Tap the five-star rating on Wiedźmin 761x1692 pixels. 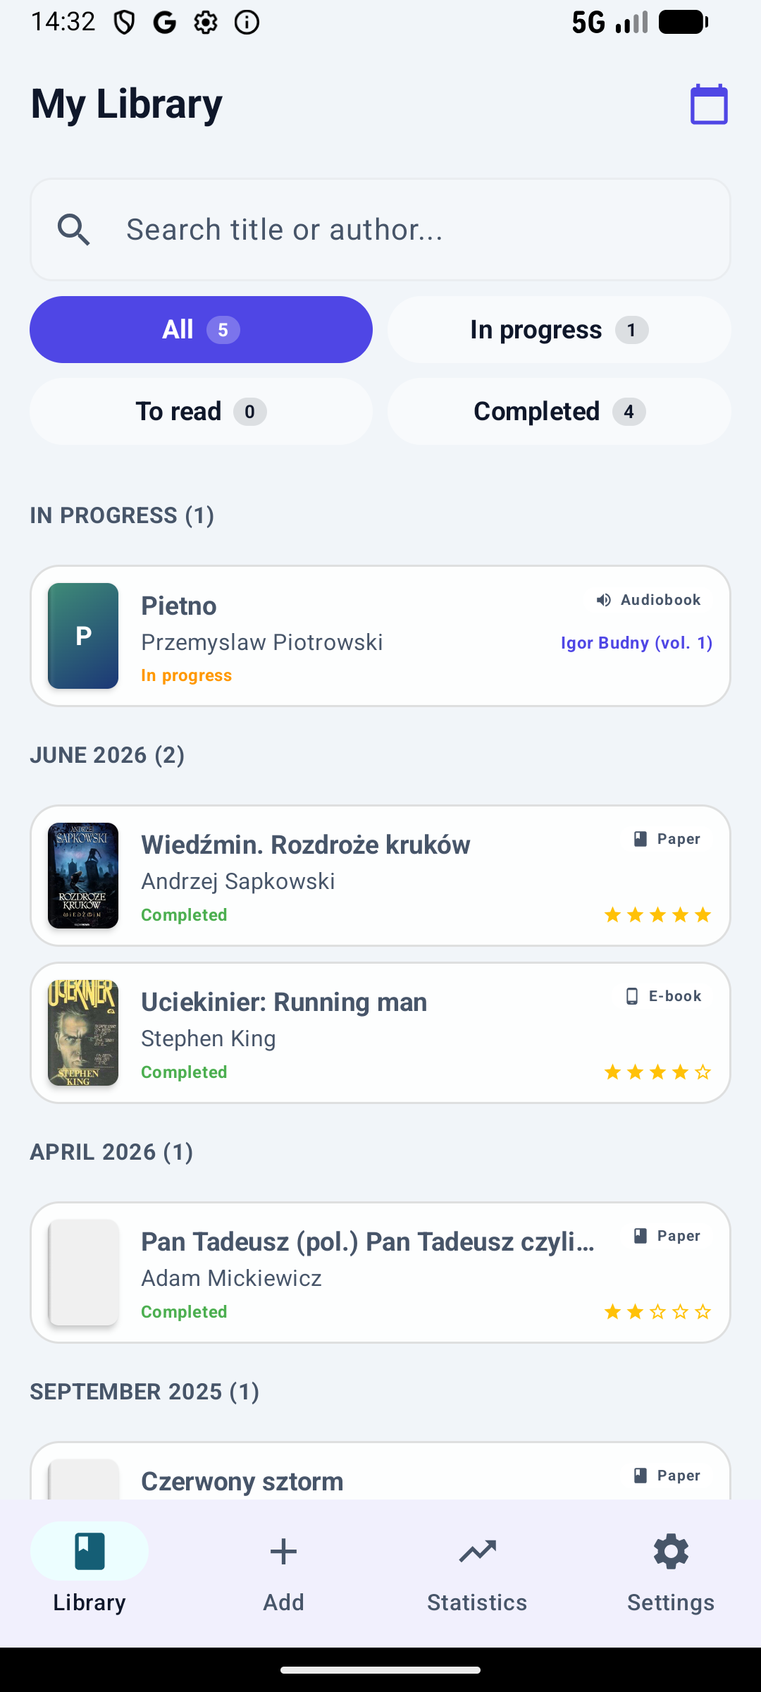tap(658, 915)
